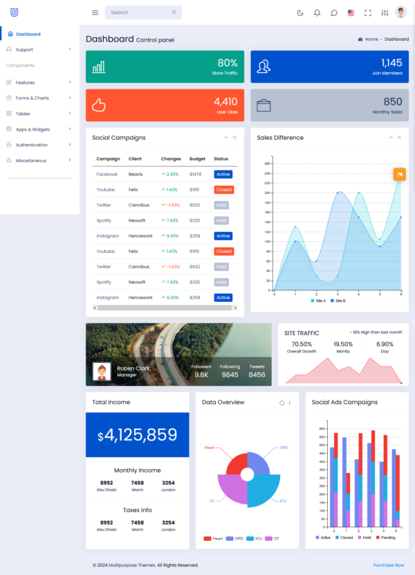Click the search magnifier icon

coord(174,12)
